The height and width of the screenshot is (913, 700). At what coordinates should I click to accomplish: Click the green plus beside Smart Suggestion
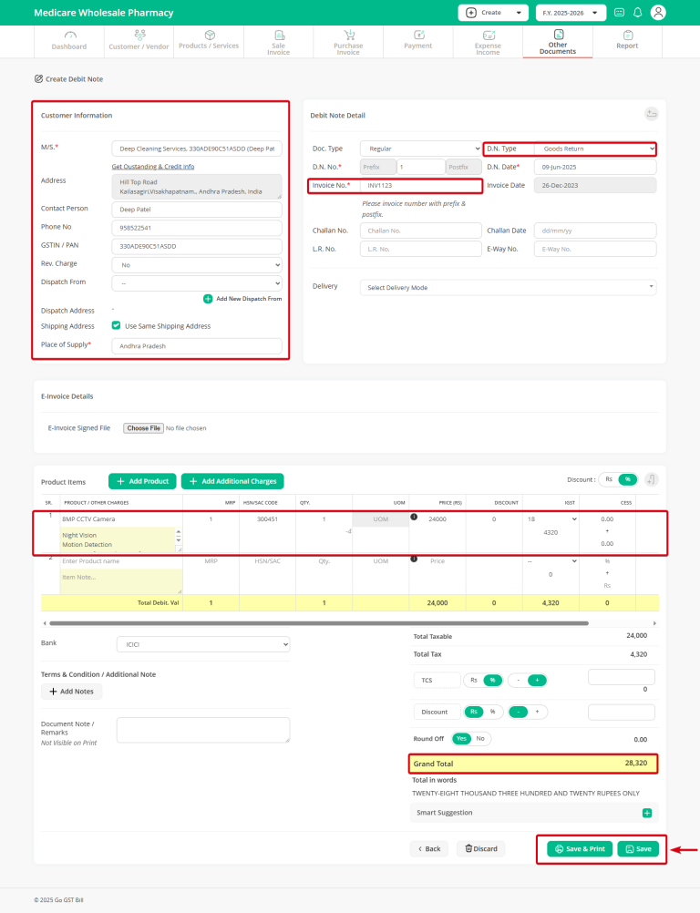(647, 812)
